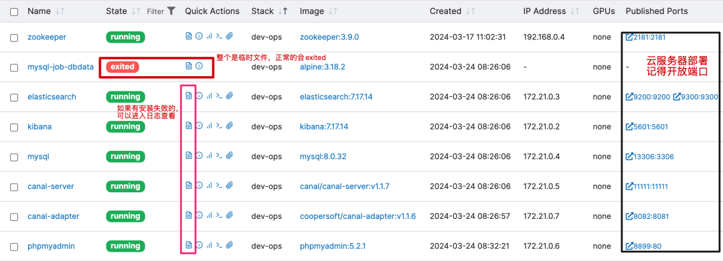Inspect icon for mysql-job-dbdata container
Image resolution: width=723 pixels, height=261 pixels.
pos(199,65)
